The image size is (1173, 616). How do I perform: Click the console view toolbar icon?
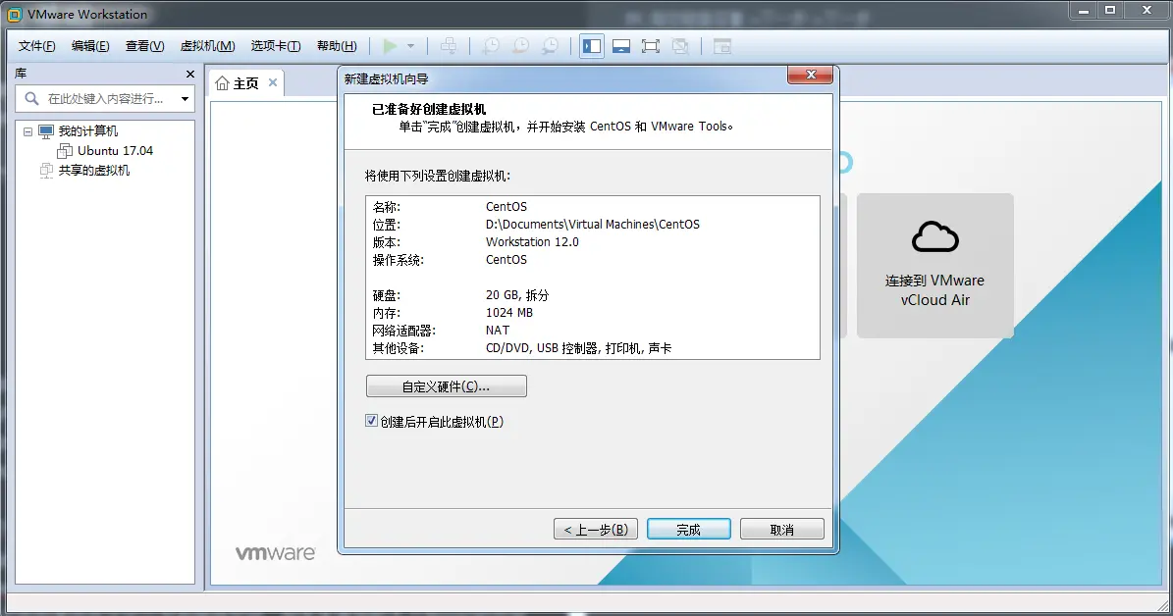pos(721,46)
